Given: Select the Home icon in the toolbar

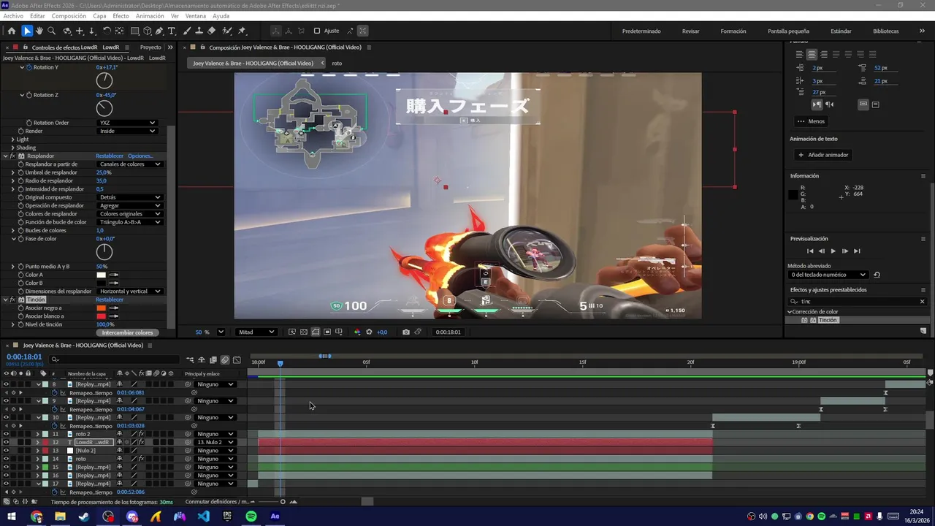Looking at the screenshot, I should [x=11, y=31].
